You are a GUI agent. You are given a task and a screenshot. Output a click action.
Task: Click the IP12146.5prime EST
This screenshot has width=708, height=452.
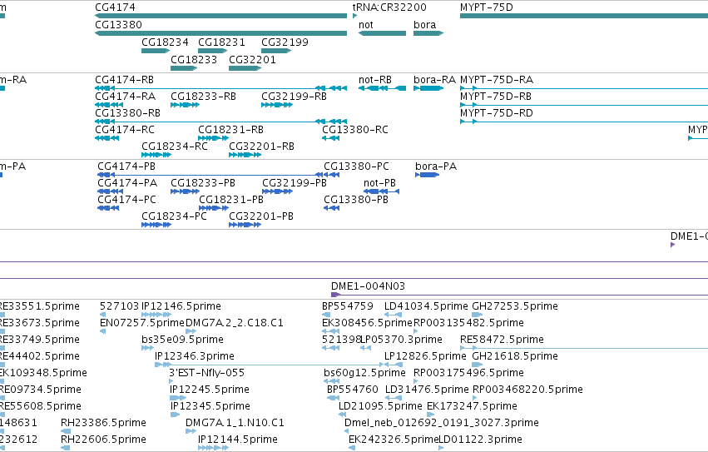pos(156,315)
